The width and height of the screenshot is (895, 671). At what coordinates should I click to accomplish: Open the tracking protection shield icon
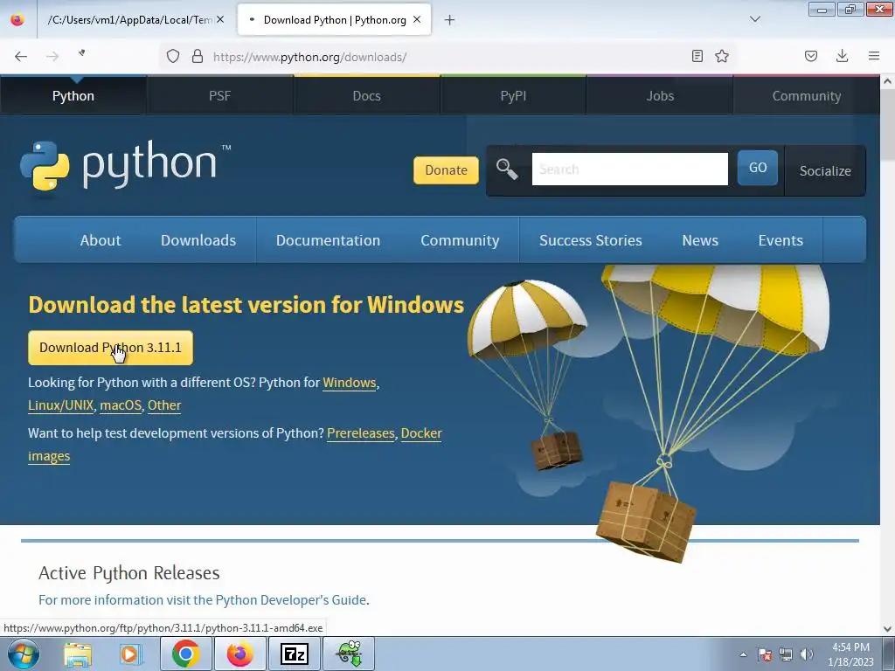click(173, 56)
